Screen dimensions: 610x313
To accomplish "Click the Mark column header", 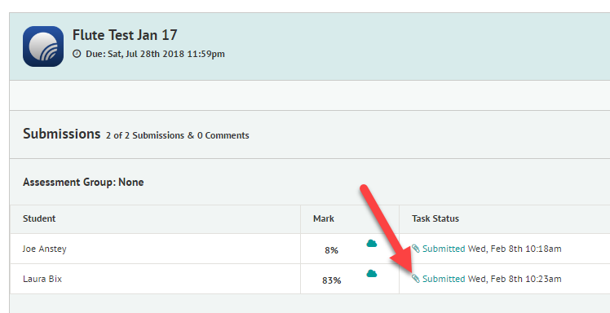I will 324,218.
